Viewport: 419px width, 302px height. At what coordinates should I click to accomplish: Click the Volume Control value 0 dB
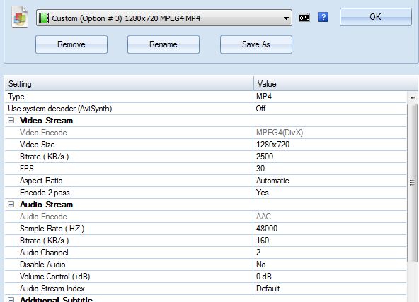264,277
